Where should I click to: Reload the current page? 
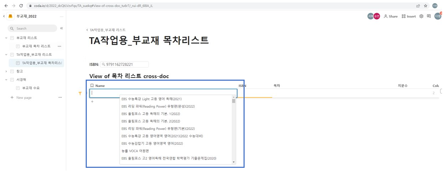click(x=21, y=6)
